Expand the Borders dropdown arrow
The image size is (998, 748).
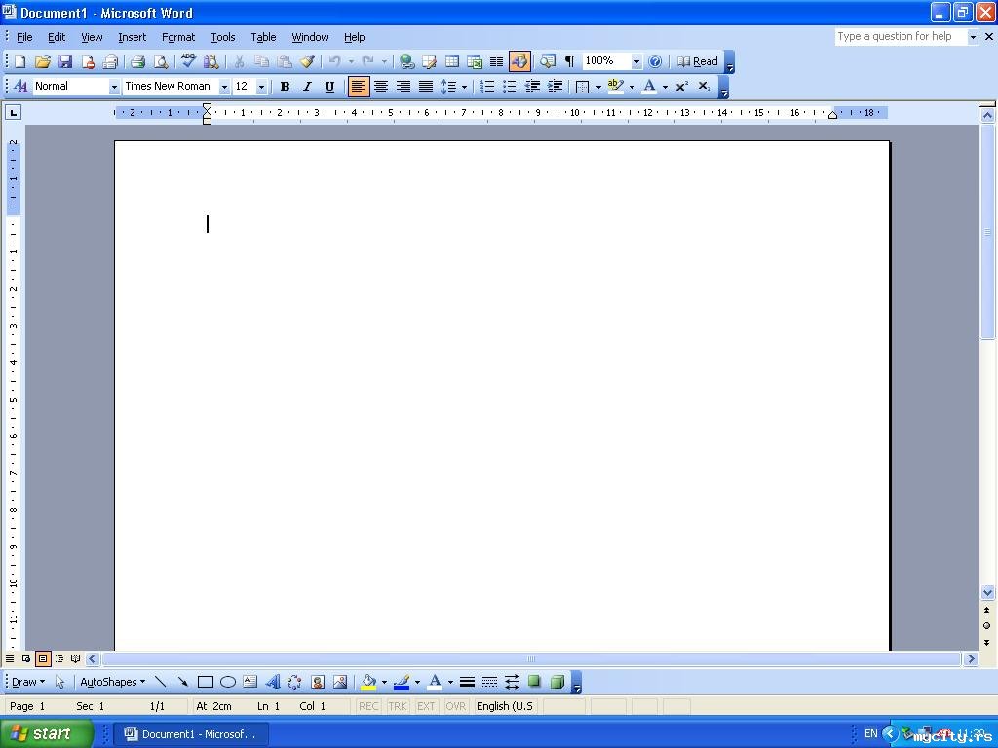(x=598, y=87)
